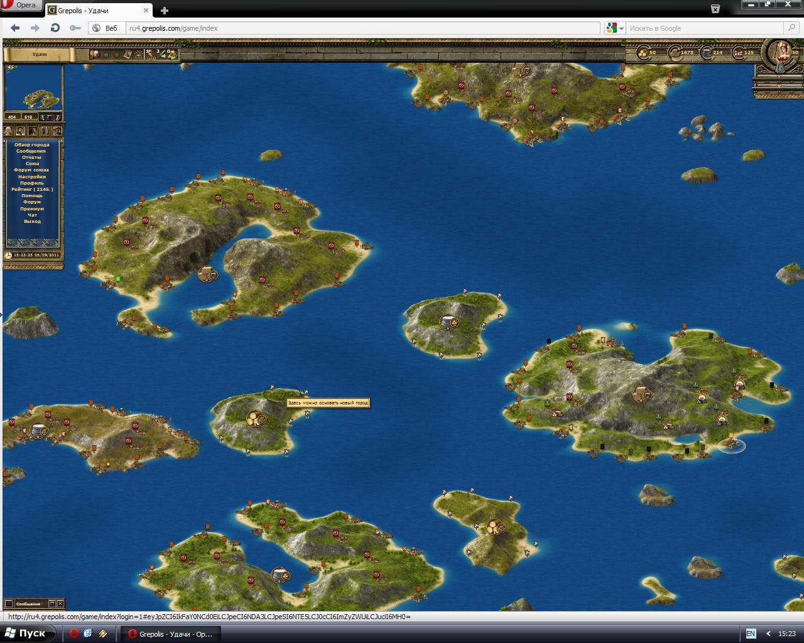Image resolution: width=804 pixels, height=643 pixels.
Task: Reload the Grepolis page
Action: [x=55, y=28]
